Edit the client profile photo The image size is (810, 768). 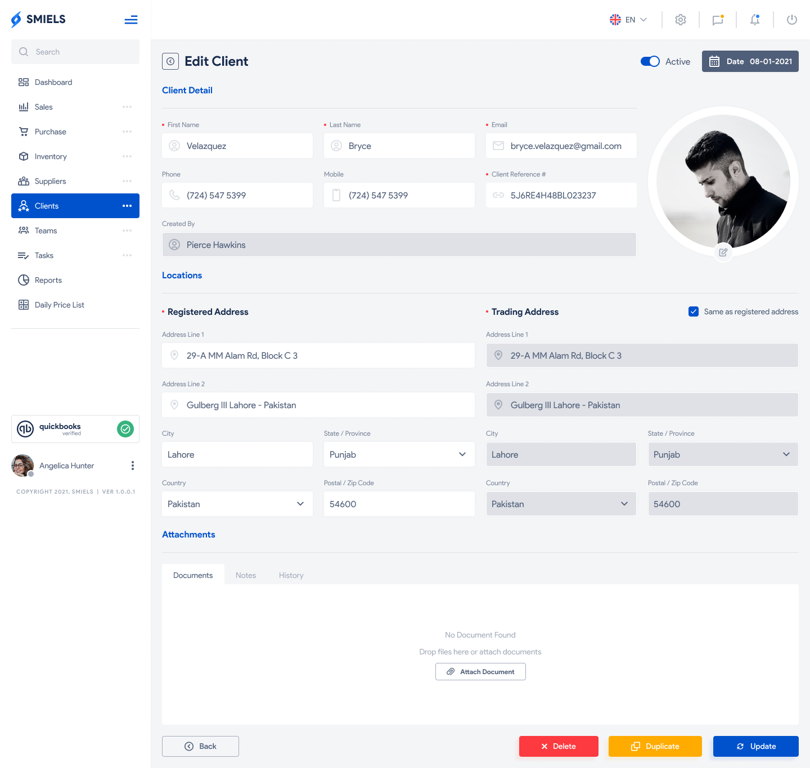(x=723, y=252)
